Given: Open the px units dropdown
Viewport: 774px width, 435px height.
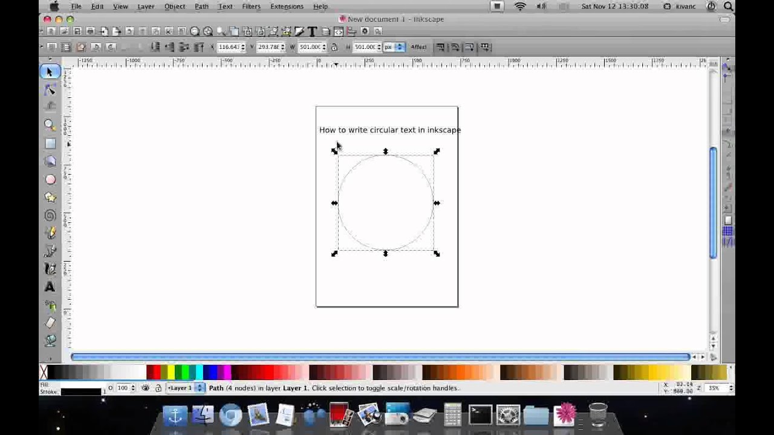Looking at the screenshot, I should (x=394, y=47).
